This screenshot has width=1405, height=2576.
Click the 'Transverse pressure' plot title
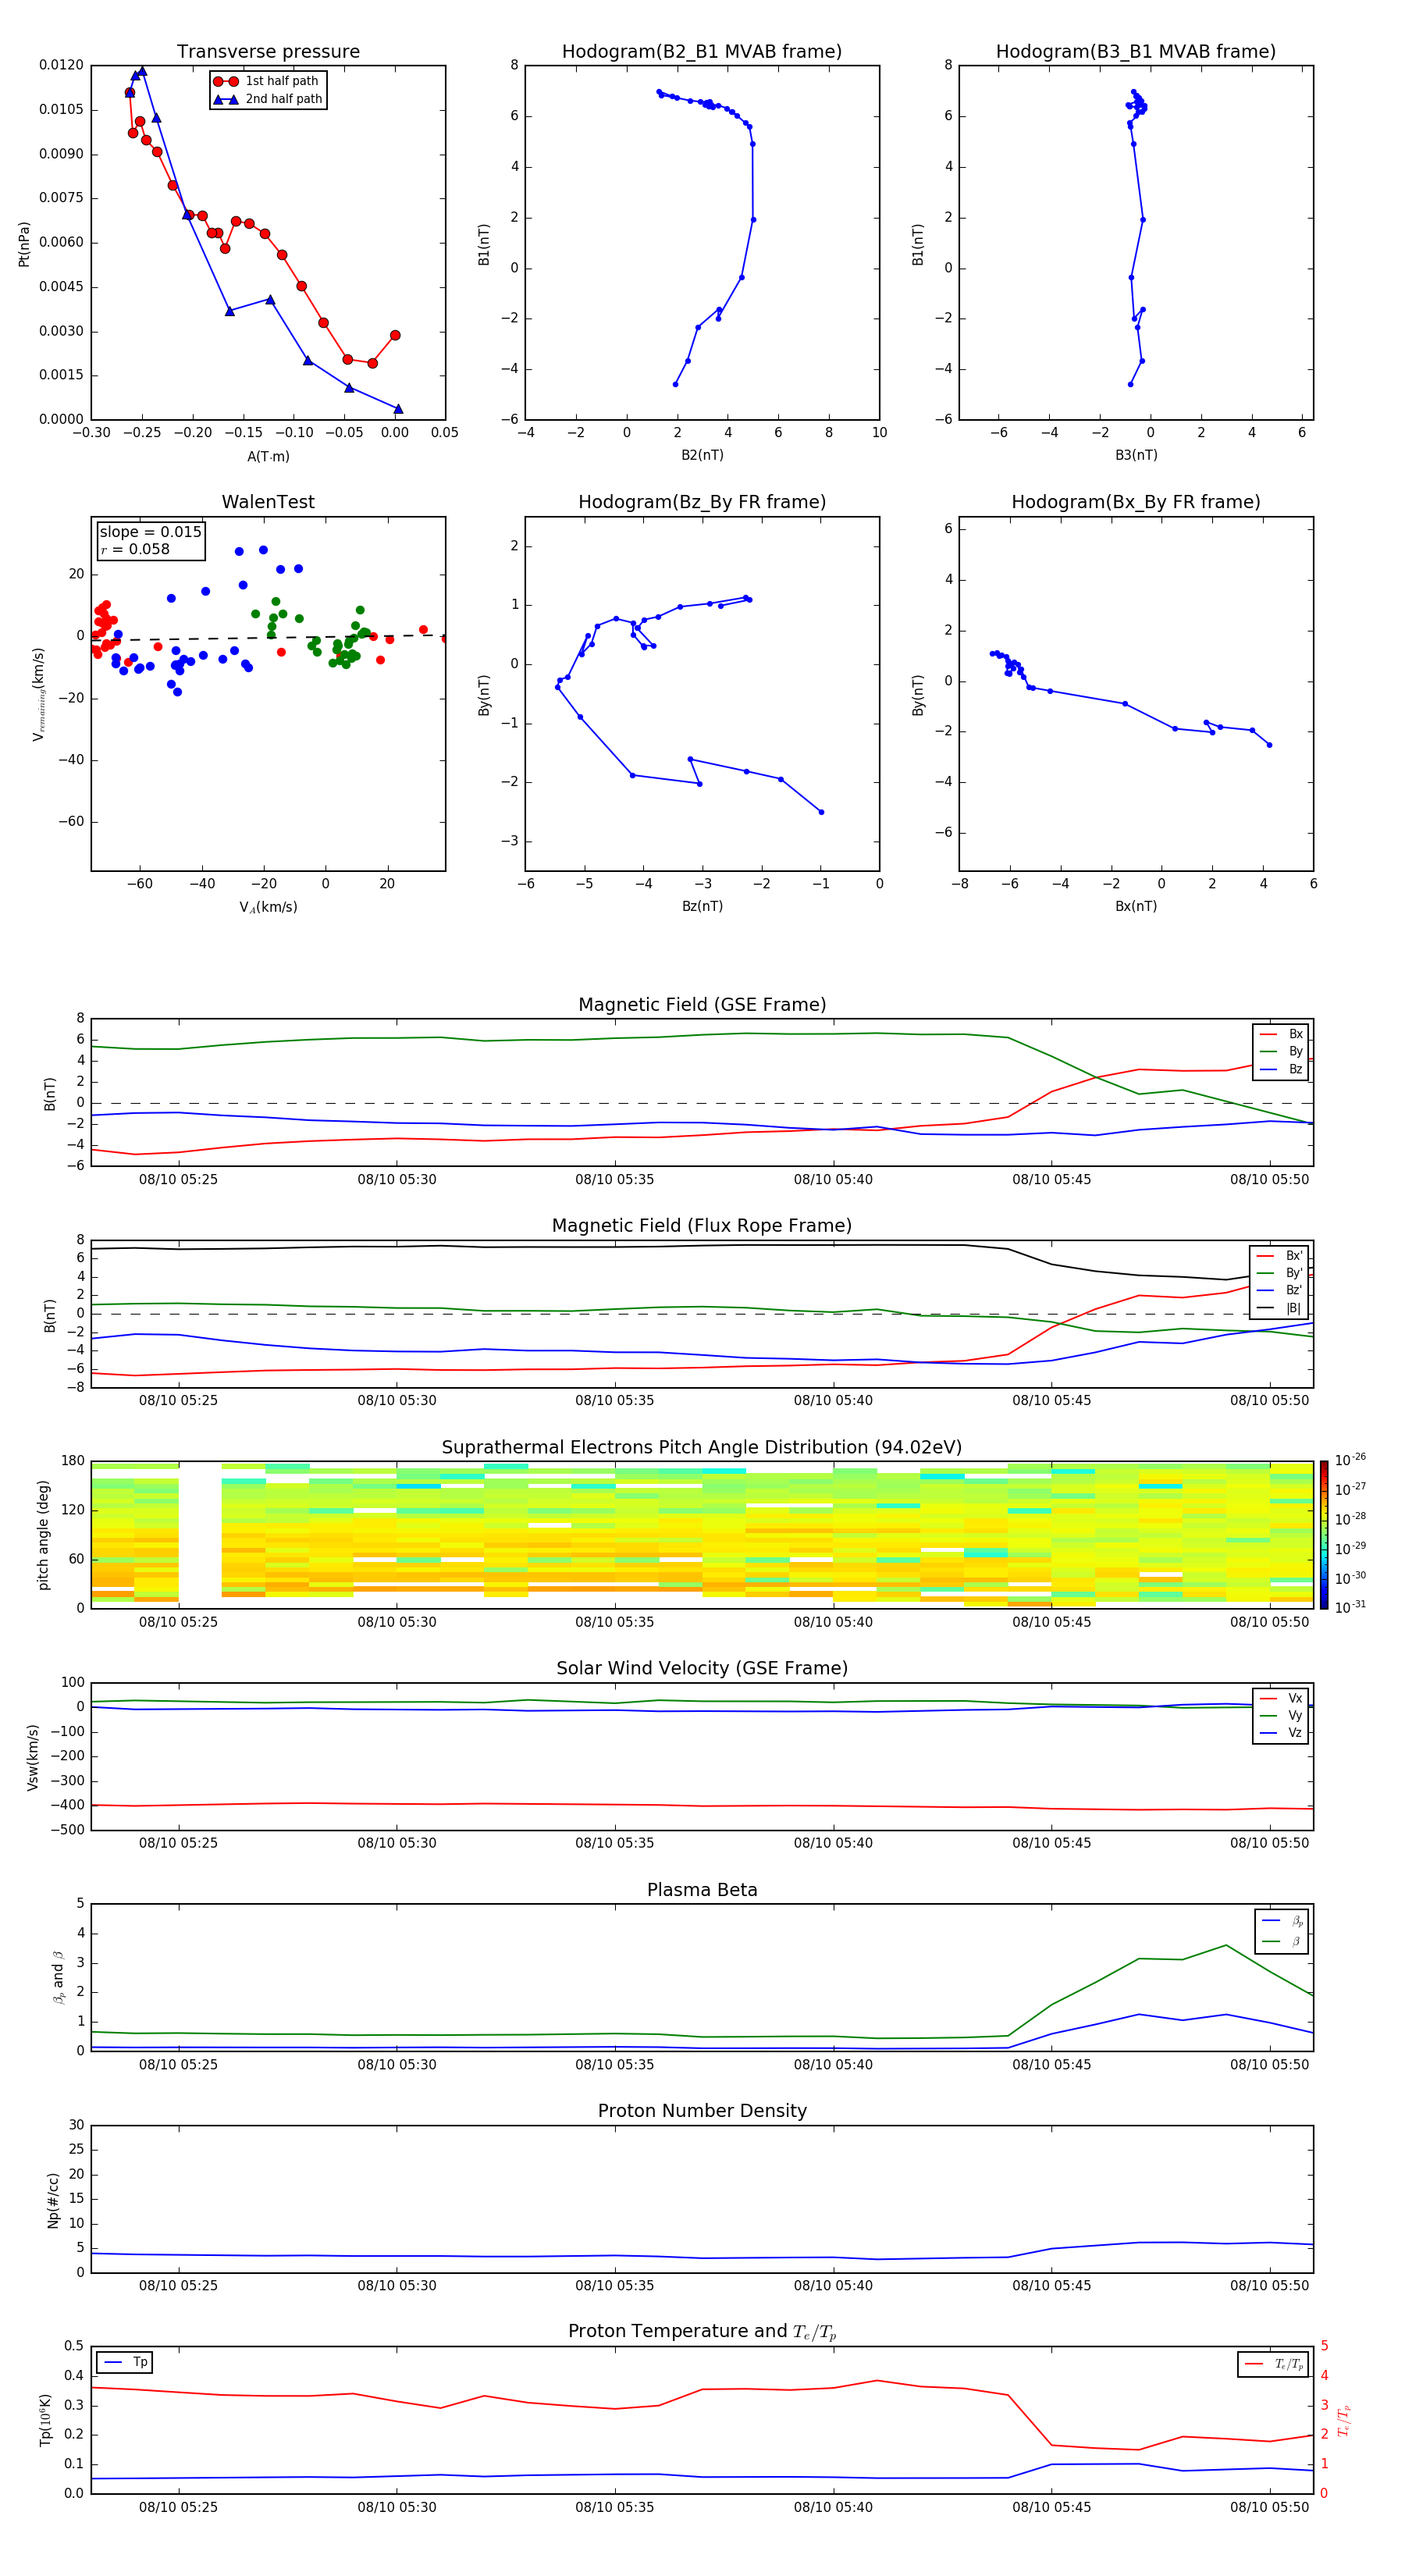[x=268, y=51]
